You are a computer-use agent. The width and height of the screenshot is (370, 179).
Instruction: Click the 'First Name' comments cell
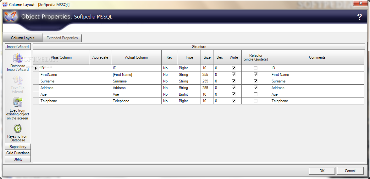317,75
